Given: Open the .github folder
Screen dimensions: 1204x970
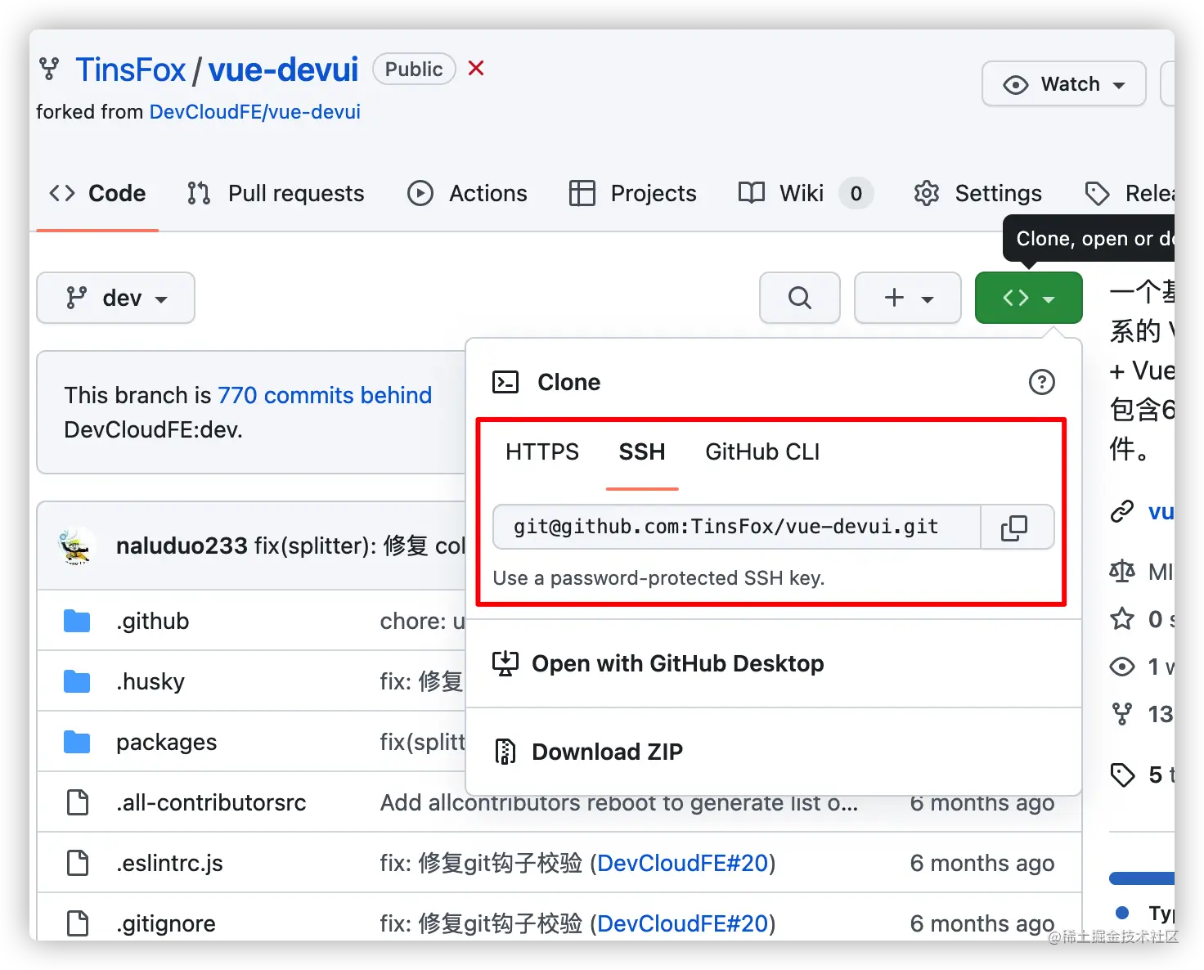Looking at the screenshot, I should point(153,621).
